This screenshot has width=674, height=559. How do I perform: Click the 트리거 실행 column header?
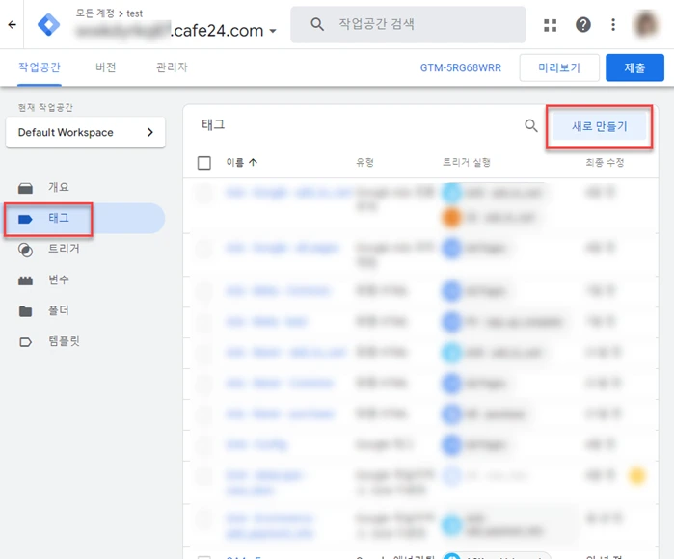tap(467, 162)
